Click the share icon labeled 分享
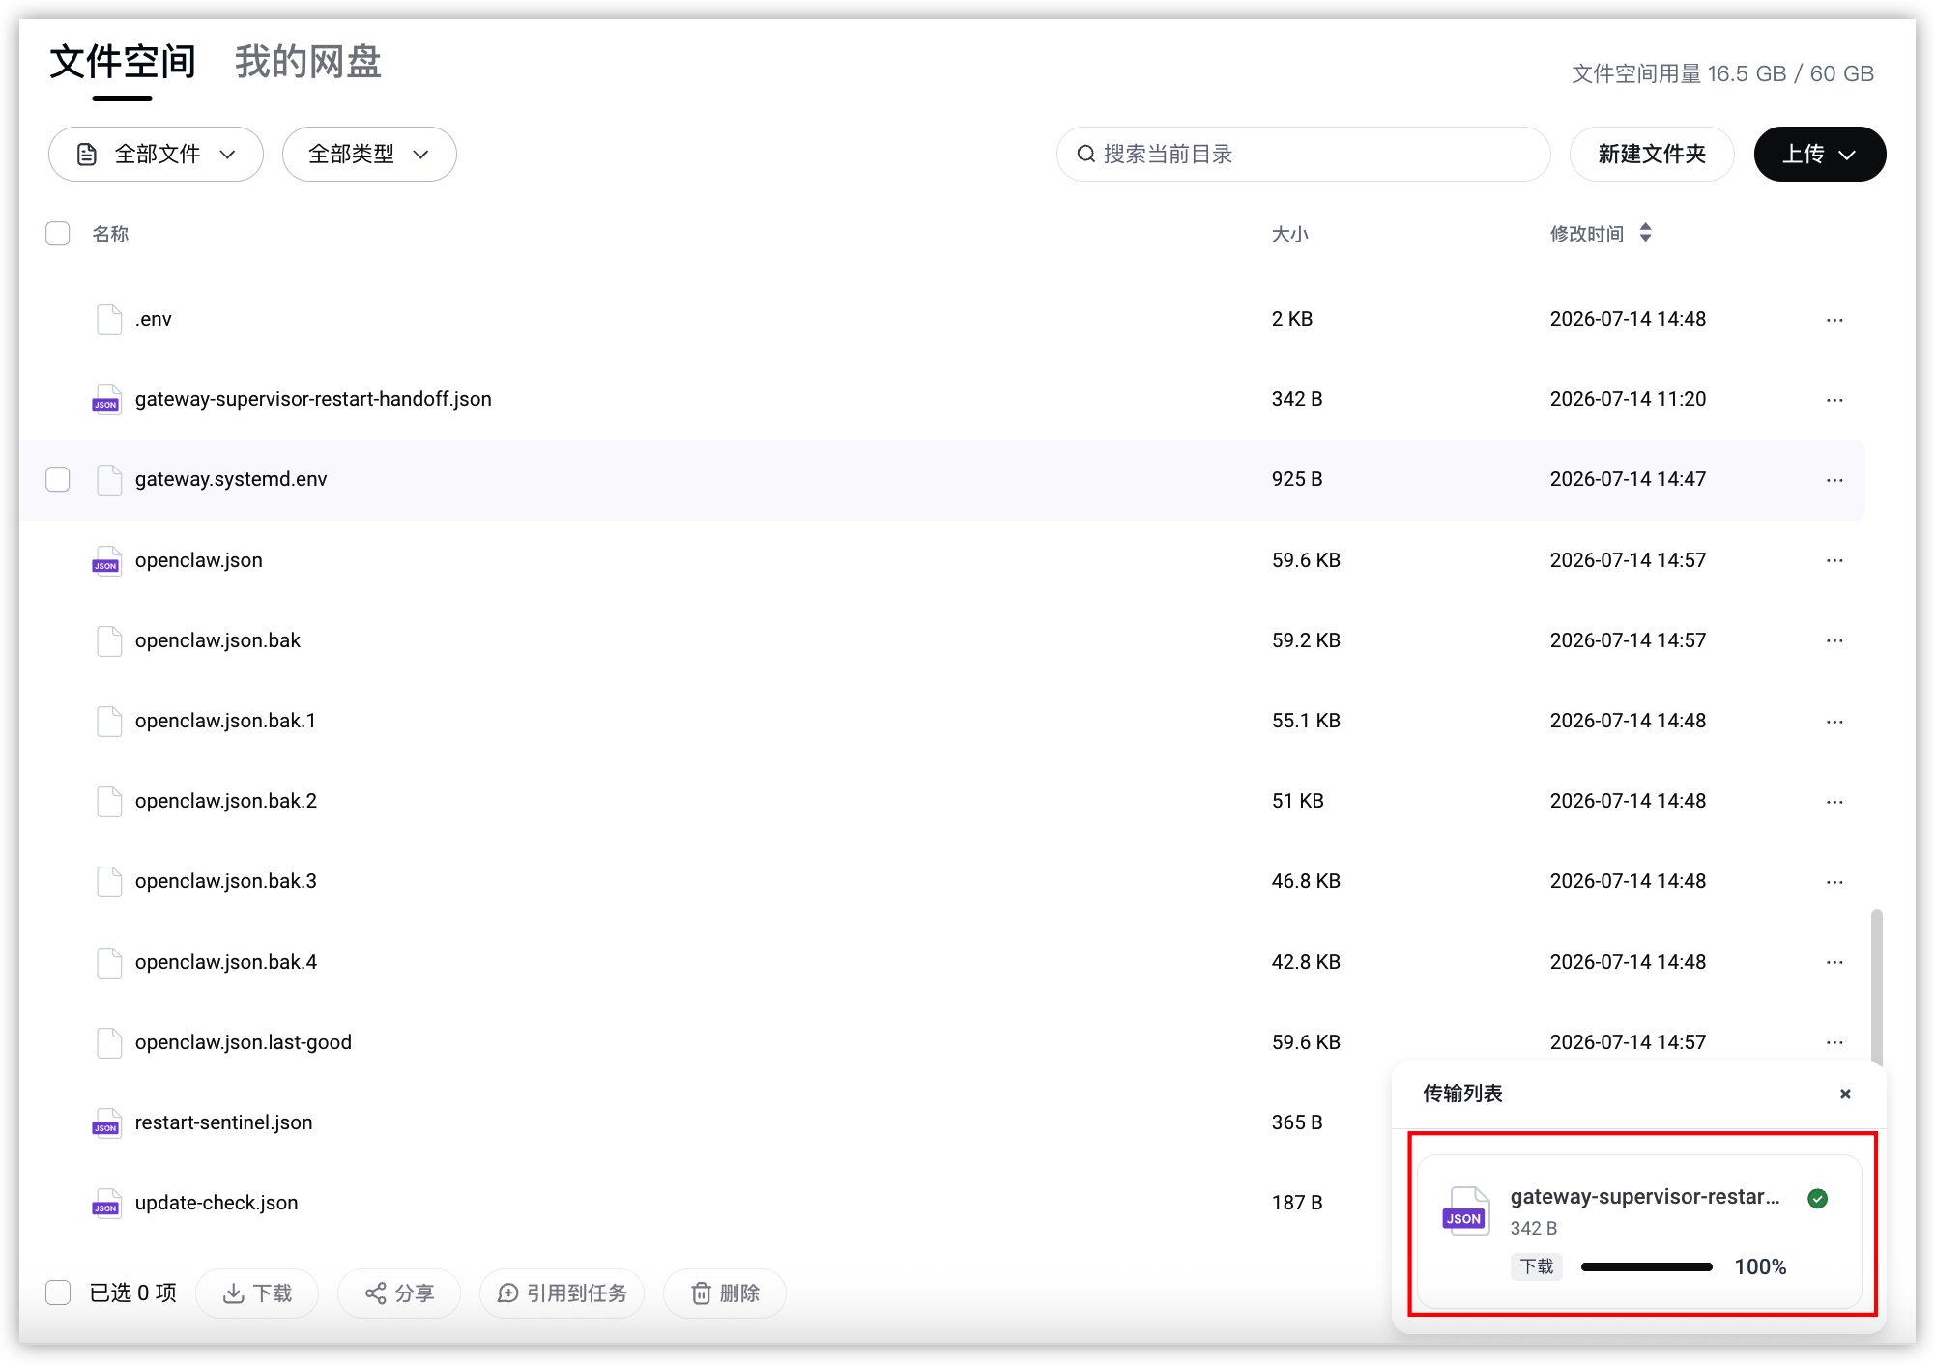The image size is (1935, 1364). [376, 1293]
